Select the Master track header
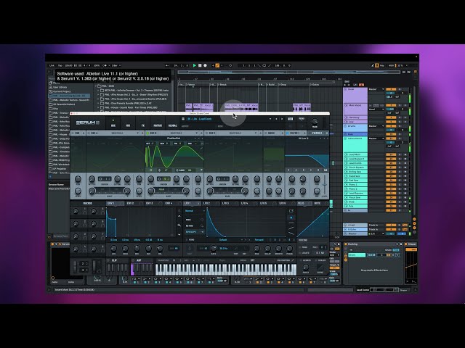Image resolution: width=465 pixels, height=348 pixels. click(355, 233)
